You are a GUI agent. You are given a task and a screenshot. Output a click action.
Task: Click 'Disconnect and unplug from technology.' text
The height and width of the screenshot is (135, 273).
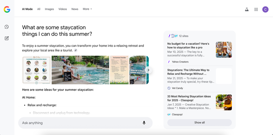point(62,113)
